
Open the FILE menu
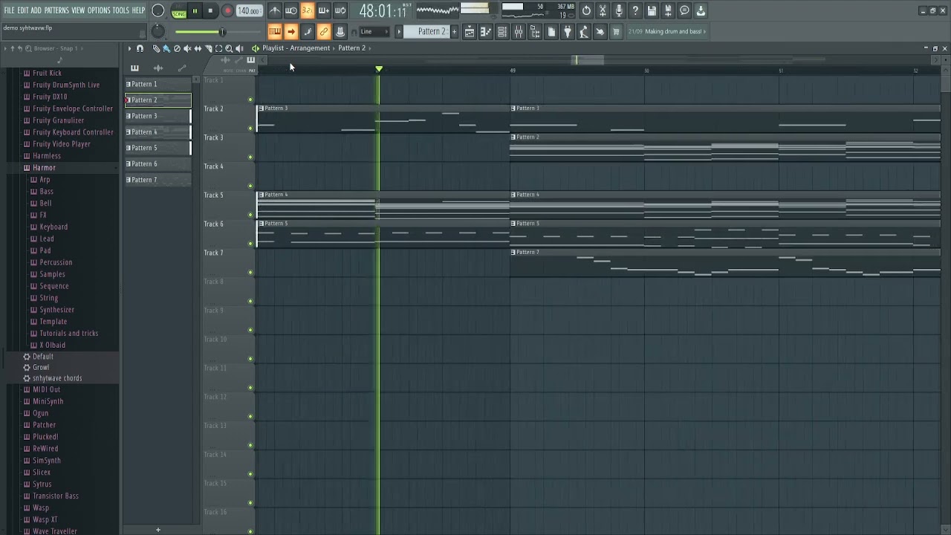point(9,10)
